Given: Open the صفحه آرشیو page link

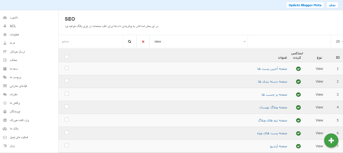Looking at the screenshot, I should pos(278,146).
